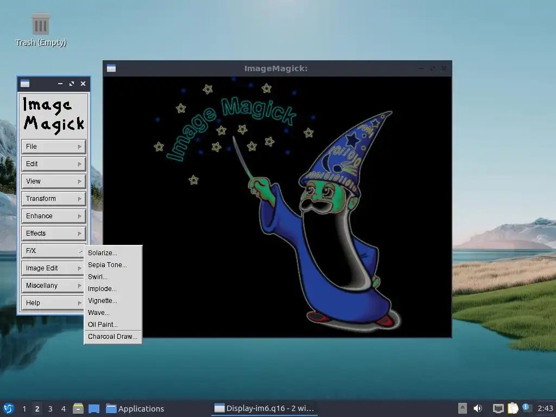
Task: Open the Help menu button
Action: pyautogui.click(x=54, y=303)
